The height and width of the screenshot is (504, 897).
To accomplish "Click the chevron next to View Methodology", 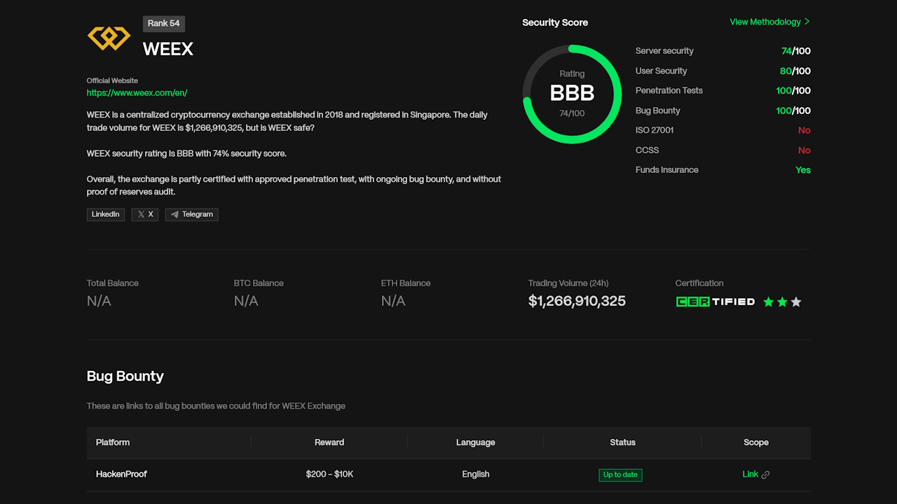I will (807, 22).
